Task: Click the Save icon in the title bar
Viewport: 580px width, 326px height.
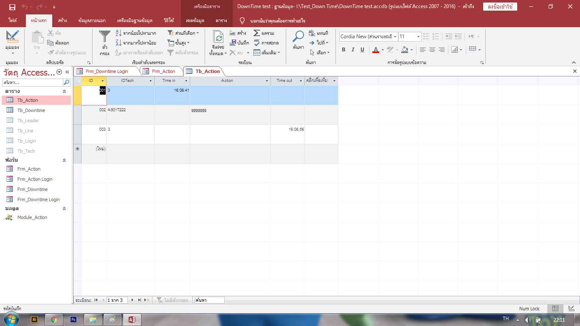Action: tap(12, 7)
